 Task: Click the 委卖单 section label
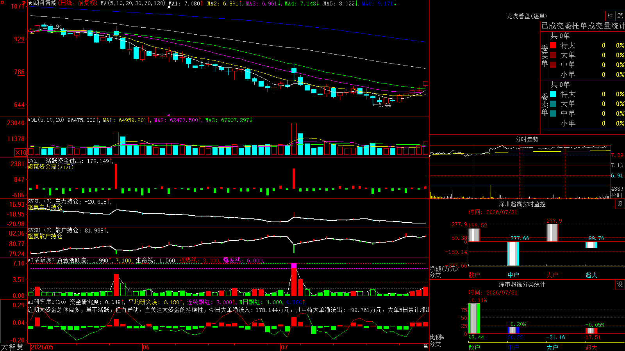[x=545, y=104]
